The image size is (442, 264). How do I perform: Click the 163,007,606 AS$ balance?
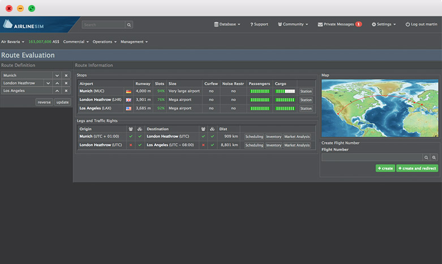point(44,42)
